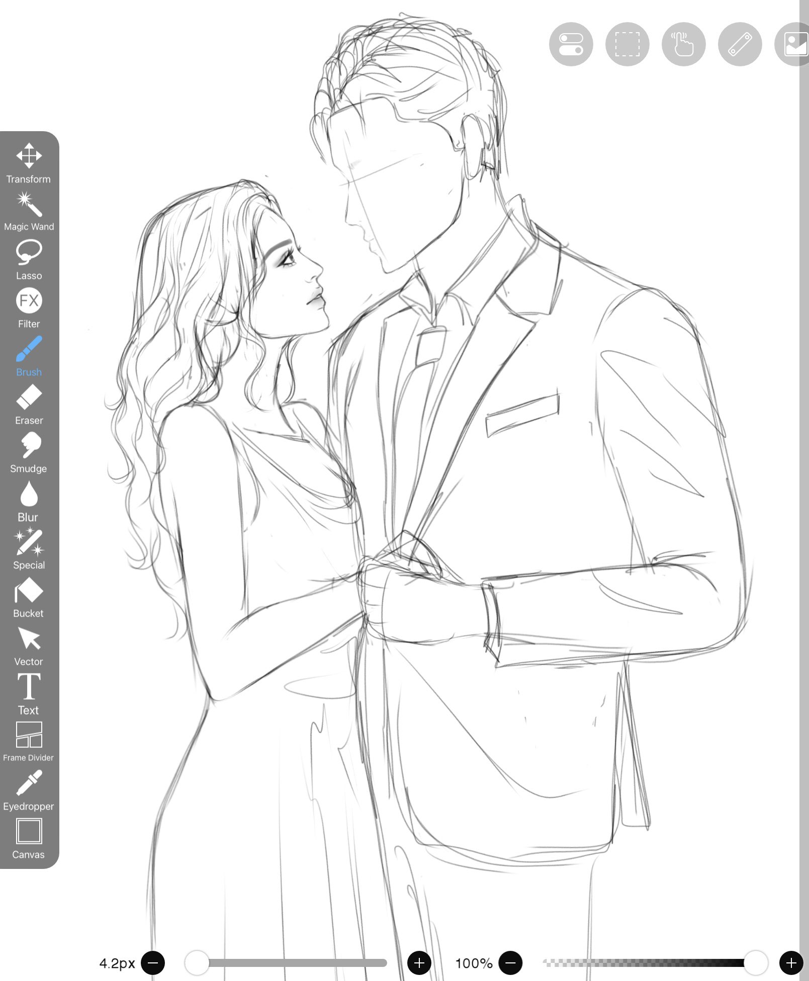The image size is (809, 981).
Task: Toggle the stabilizer switch button
Action: pos(571,44)
